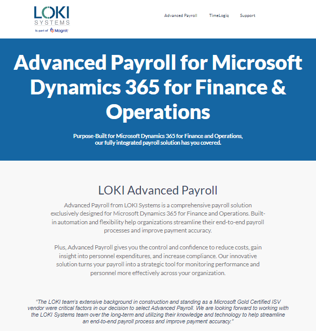This screenshot has width=316, height=331.
Task: Click the paragraph starting 'Plus, Advanced Payroll gives'
Action: coord(158,260)
